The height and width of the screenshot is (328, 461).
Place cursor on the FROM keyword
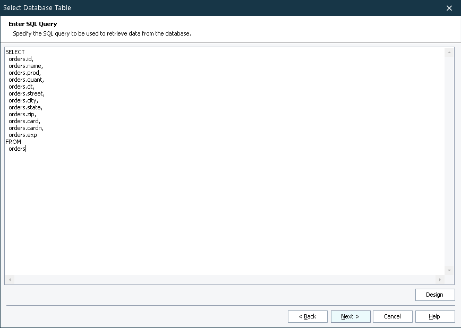pyautogui.click(x=13, y=142)
